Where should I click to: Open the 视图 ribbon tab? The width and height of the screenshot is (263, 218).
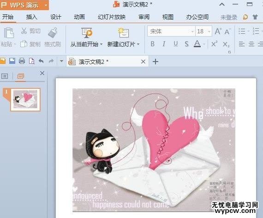(168, 17)
